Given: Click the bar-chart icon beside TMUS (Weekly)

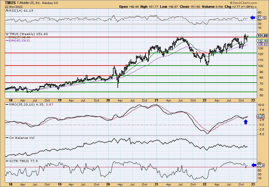Looking at the screenshot, I should pos(7,34).
